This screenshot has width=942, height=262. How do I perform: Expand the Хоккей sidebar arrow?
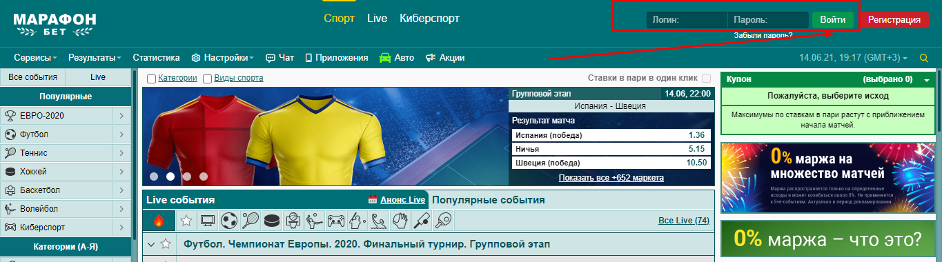click(121, 171)
